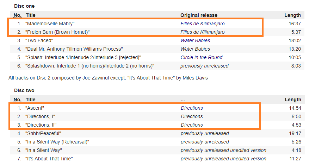Viewport: 309px width, 166px height.
Task: Open Filles de Kilimanjaro link beside Mademoiselle Mabry
Action: 202,24
